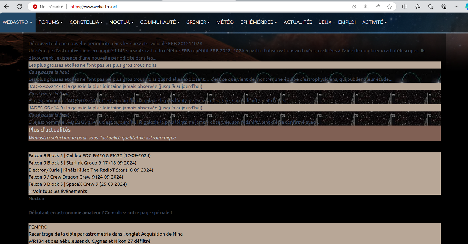
Task: Go back with the browser back arrow
Action: point(7,7)
